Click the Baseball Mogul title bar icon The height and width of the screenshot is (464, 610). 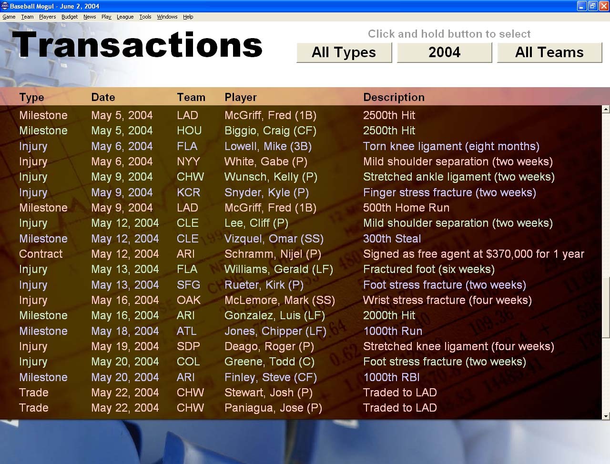[x=5, y=6]
